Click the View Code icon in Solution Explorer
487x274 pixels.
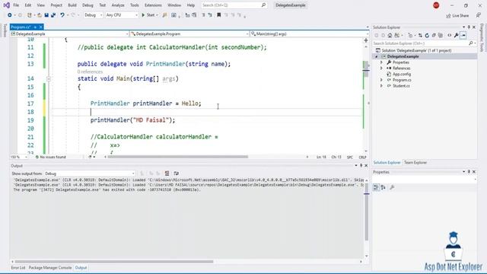[x=450, y=36]
